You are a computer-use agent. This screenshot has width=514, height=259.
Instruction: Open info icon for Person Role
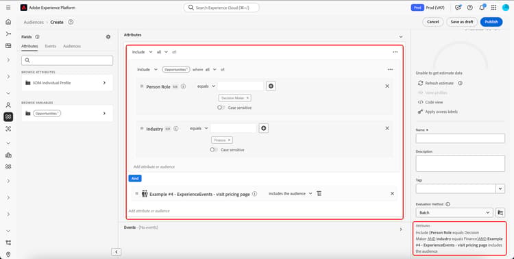point(183,86)
